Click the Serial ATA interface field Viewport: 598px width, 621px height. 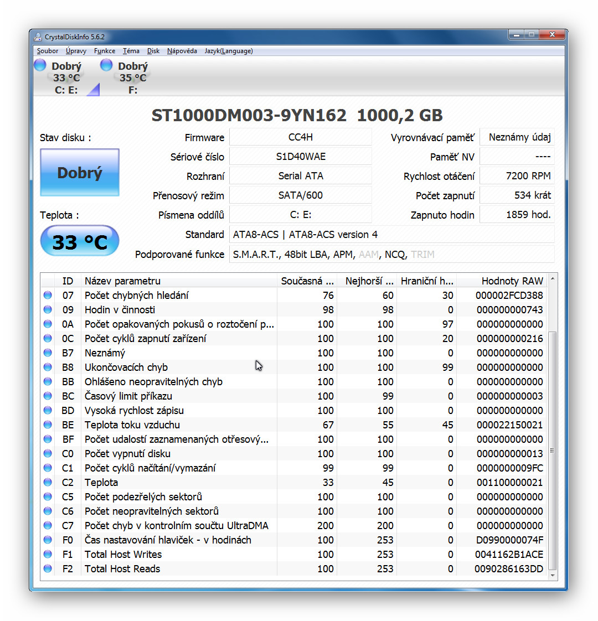(301, 176)
